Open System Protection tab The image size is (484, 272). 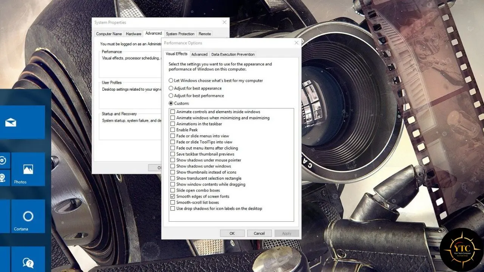tap(180, 34)
